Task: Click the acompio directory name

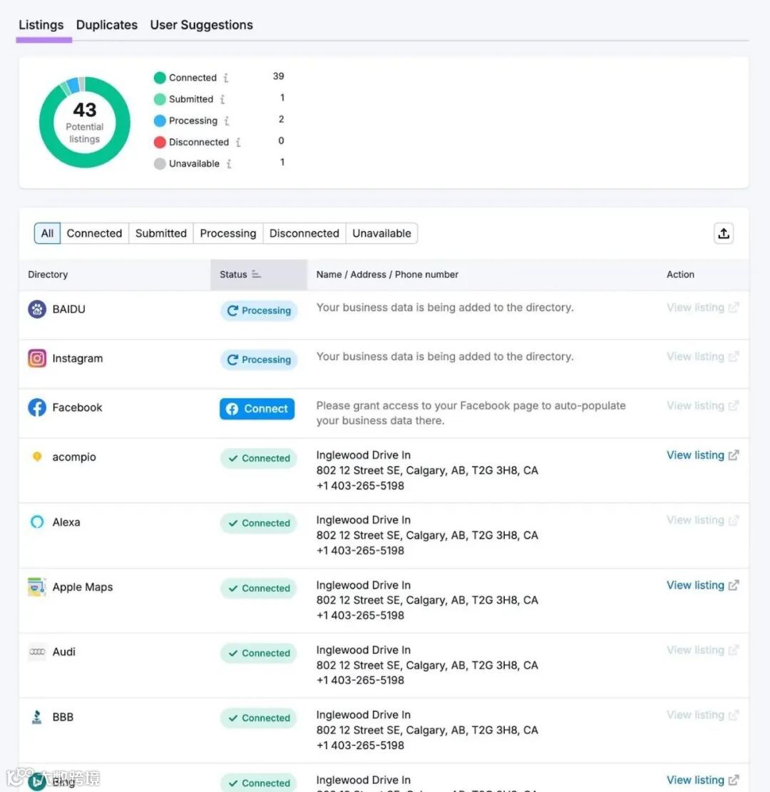Action: click(74, 457)
